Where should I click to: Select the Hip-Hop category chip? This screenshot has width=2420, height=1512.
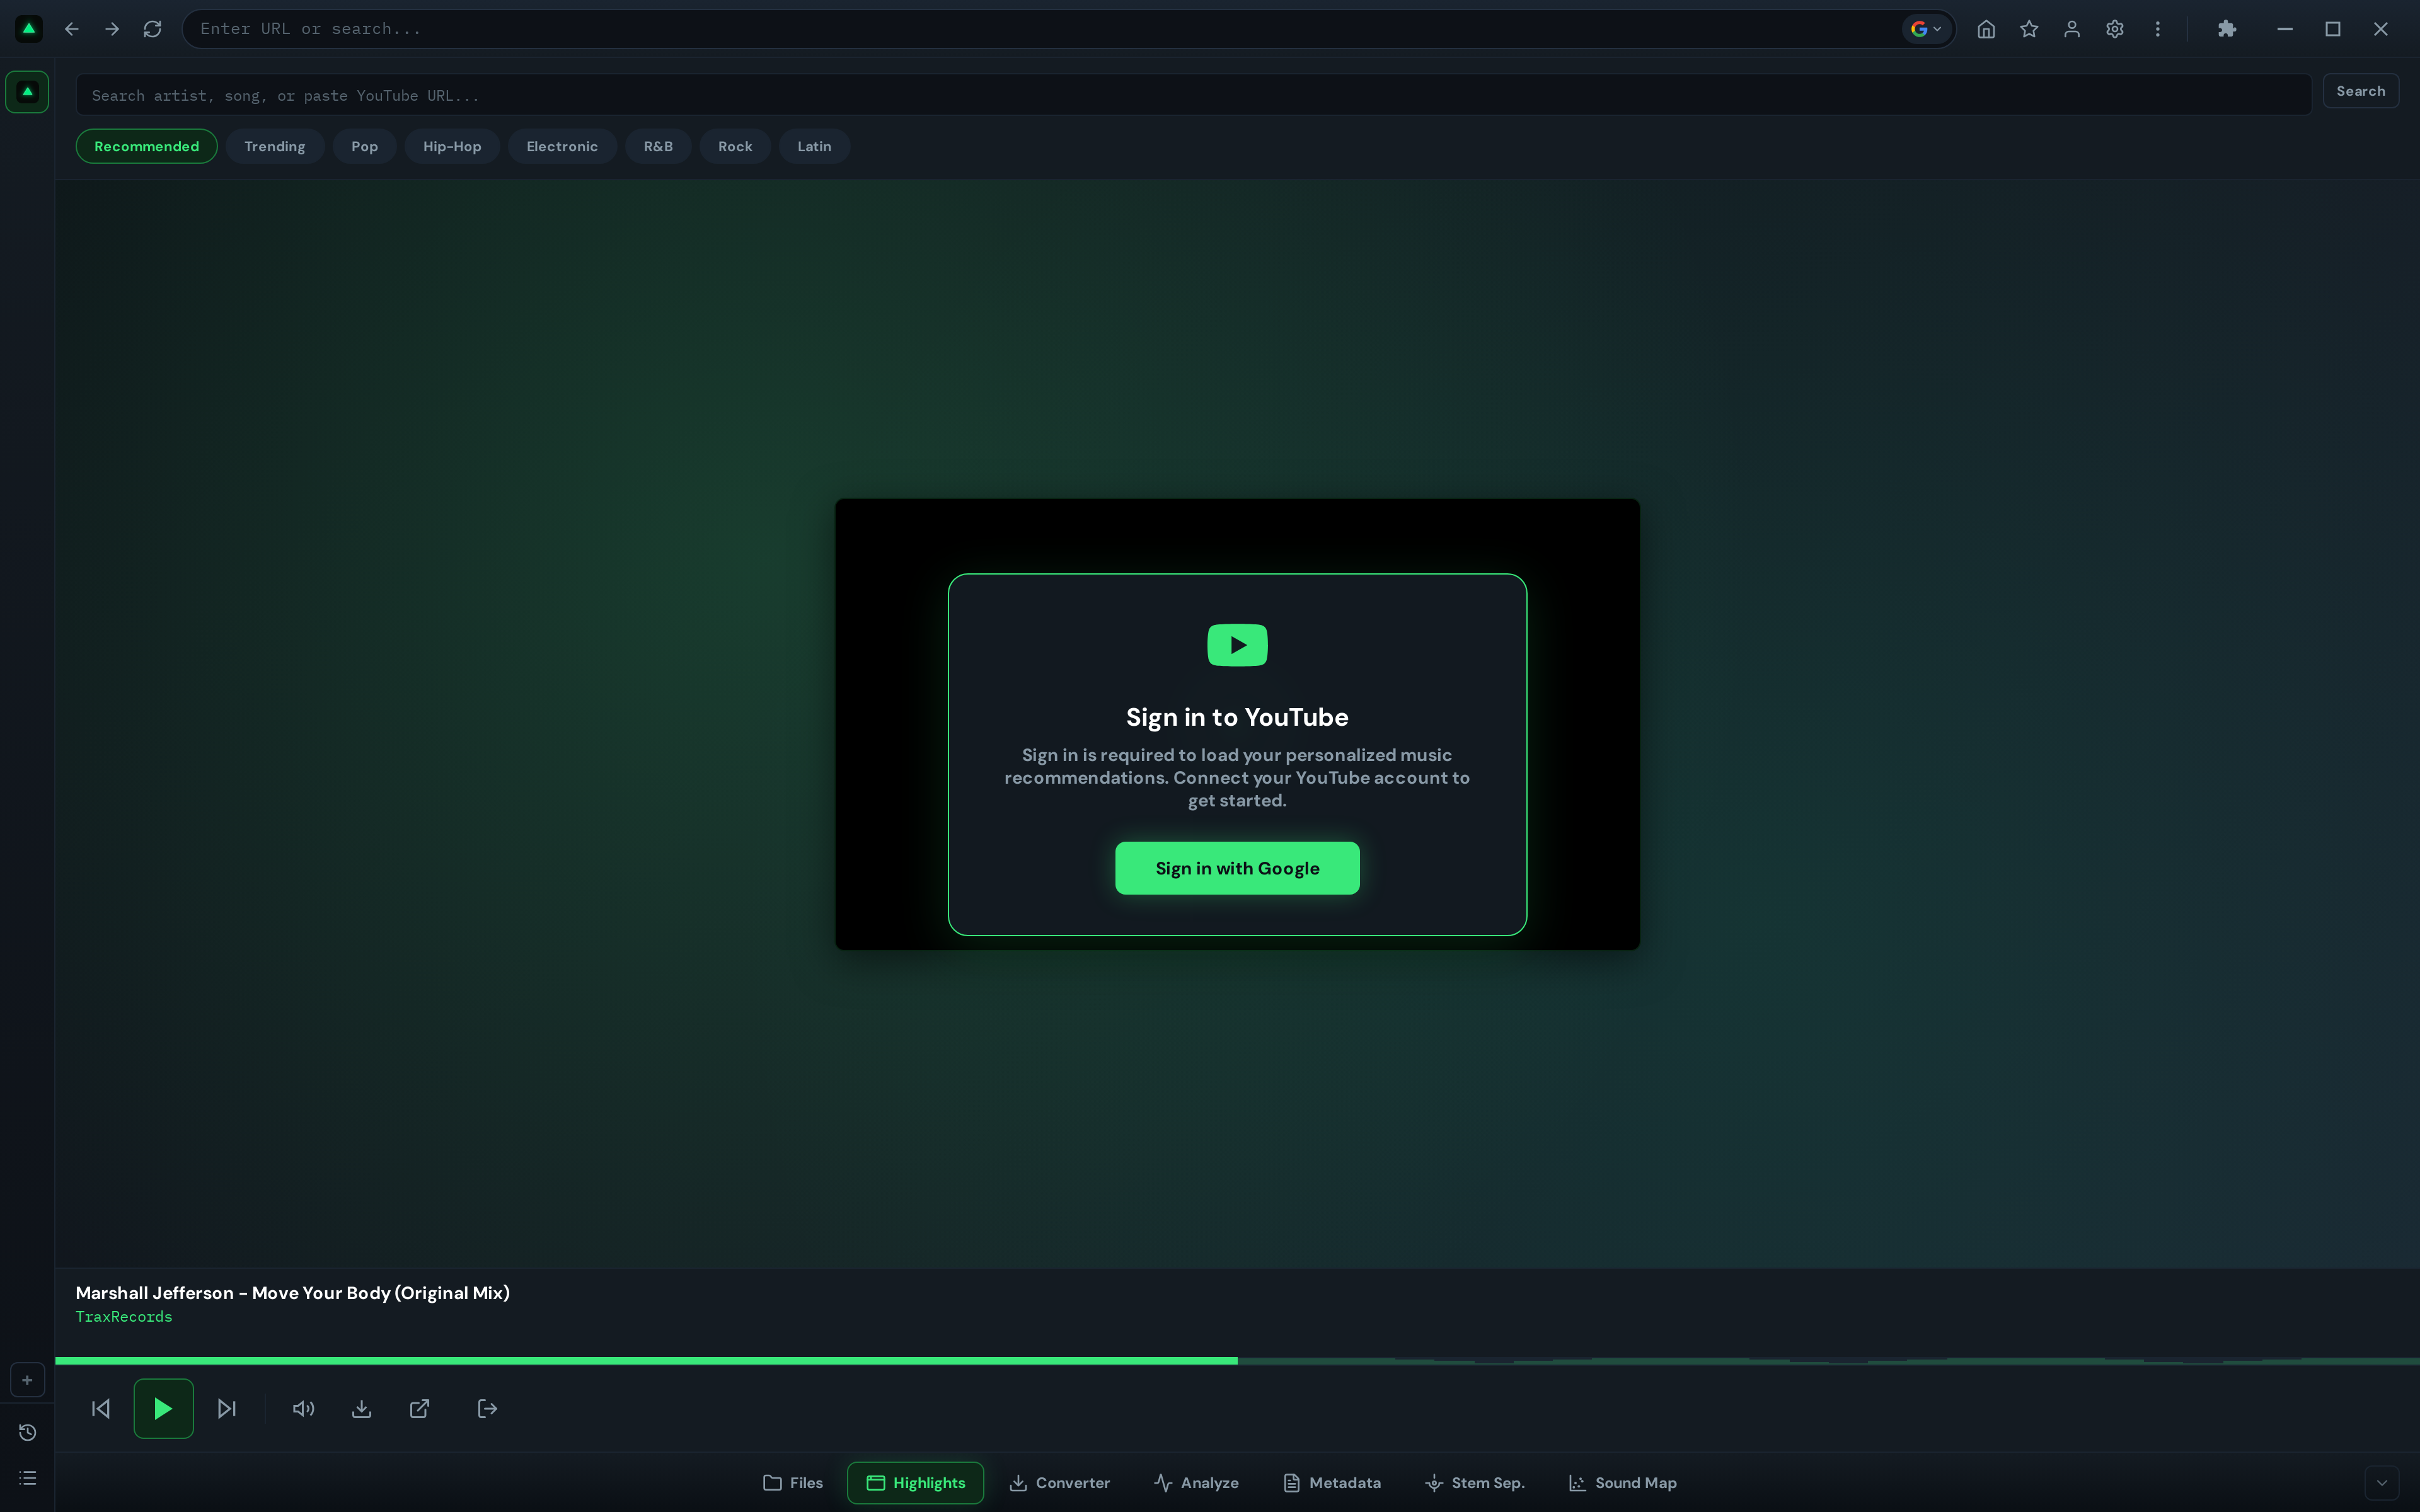click(x=452, y=146)
